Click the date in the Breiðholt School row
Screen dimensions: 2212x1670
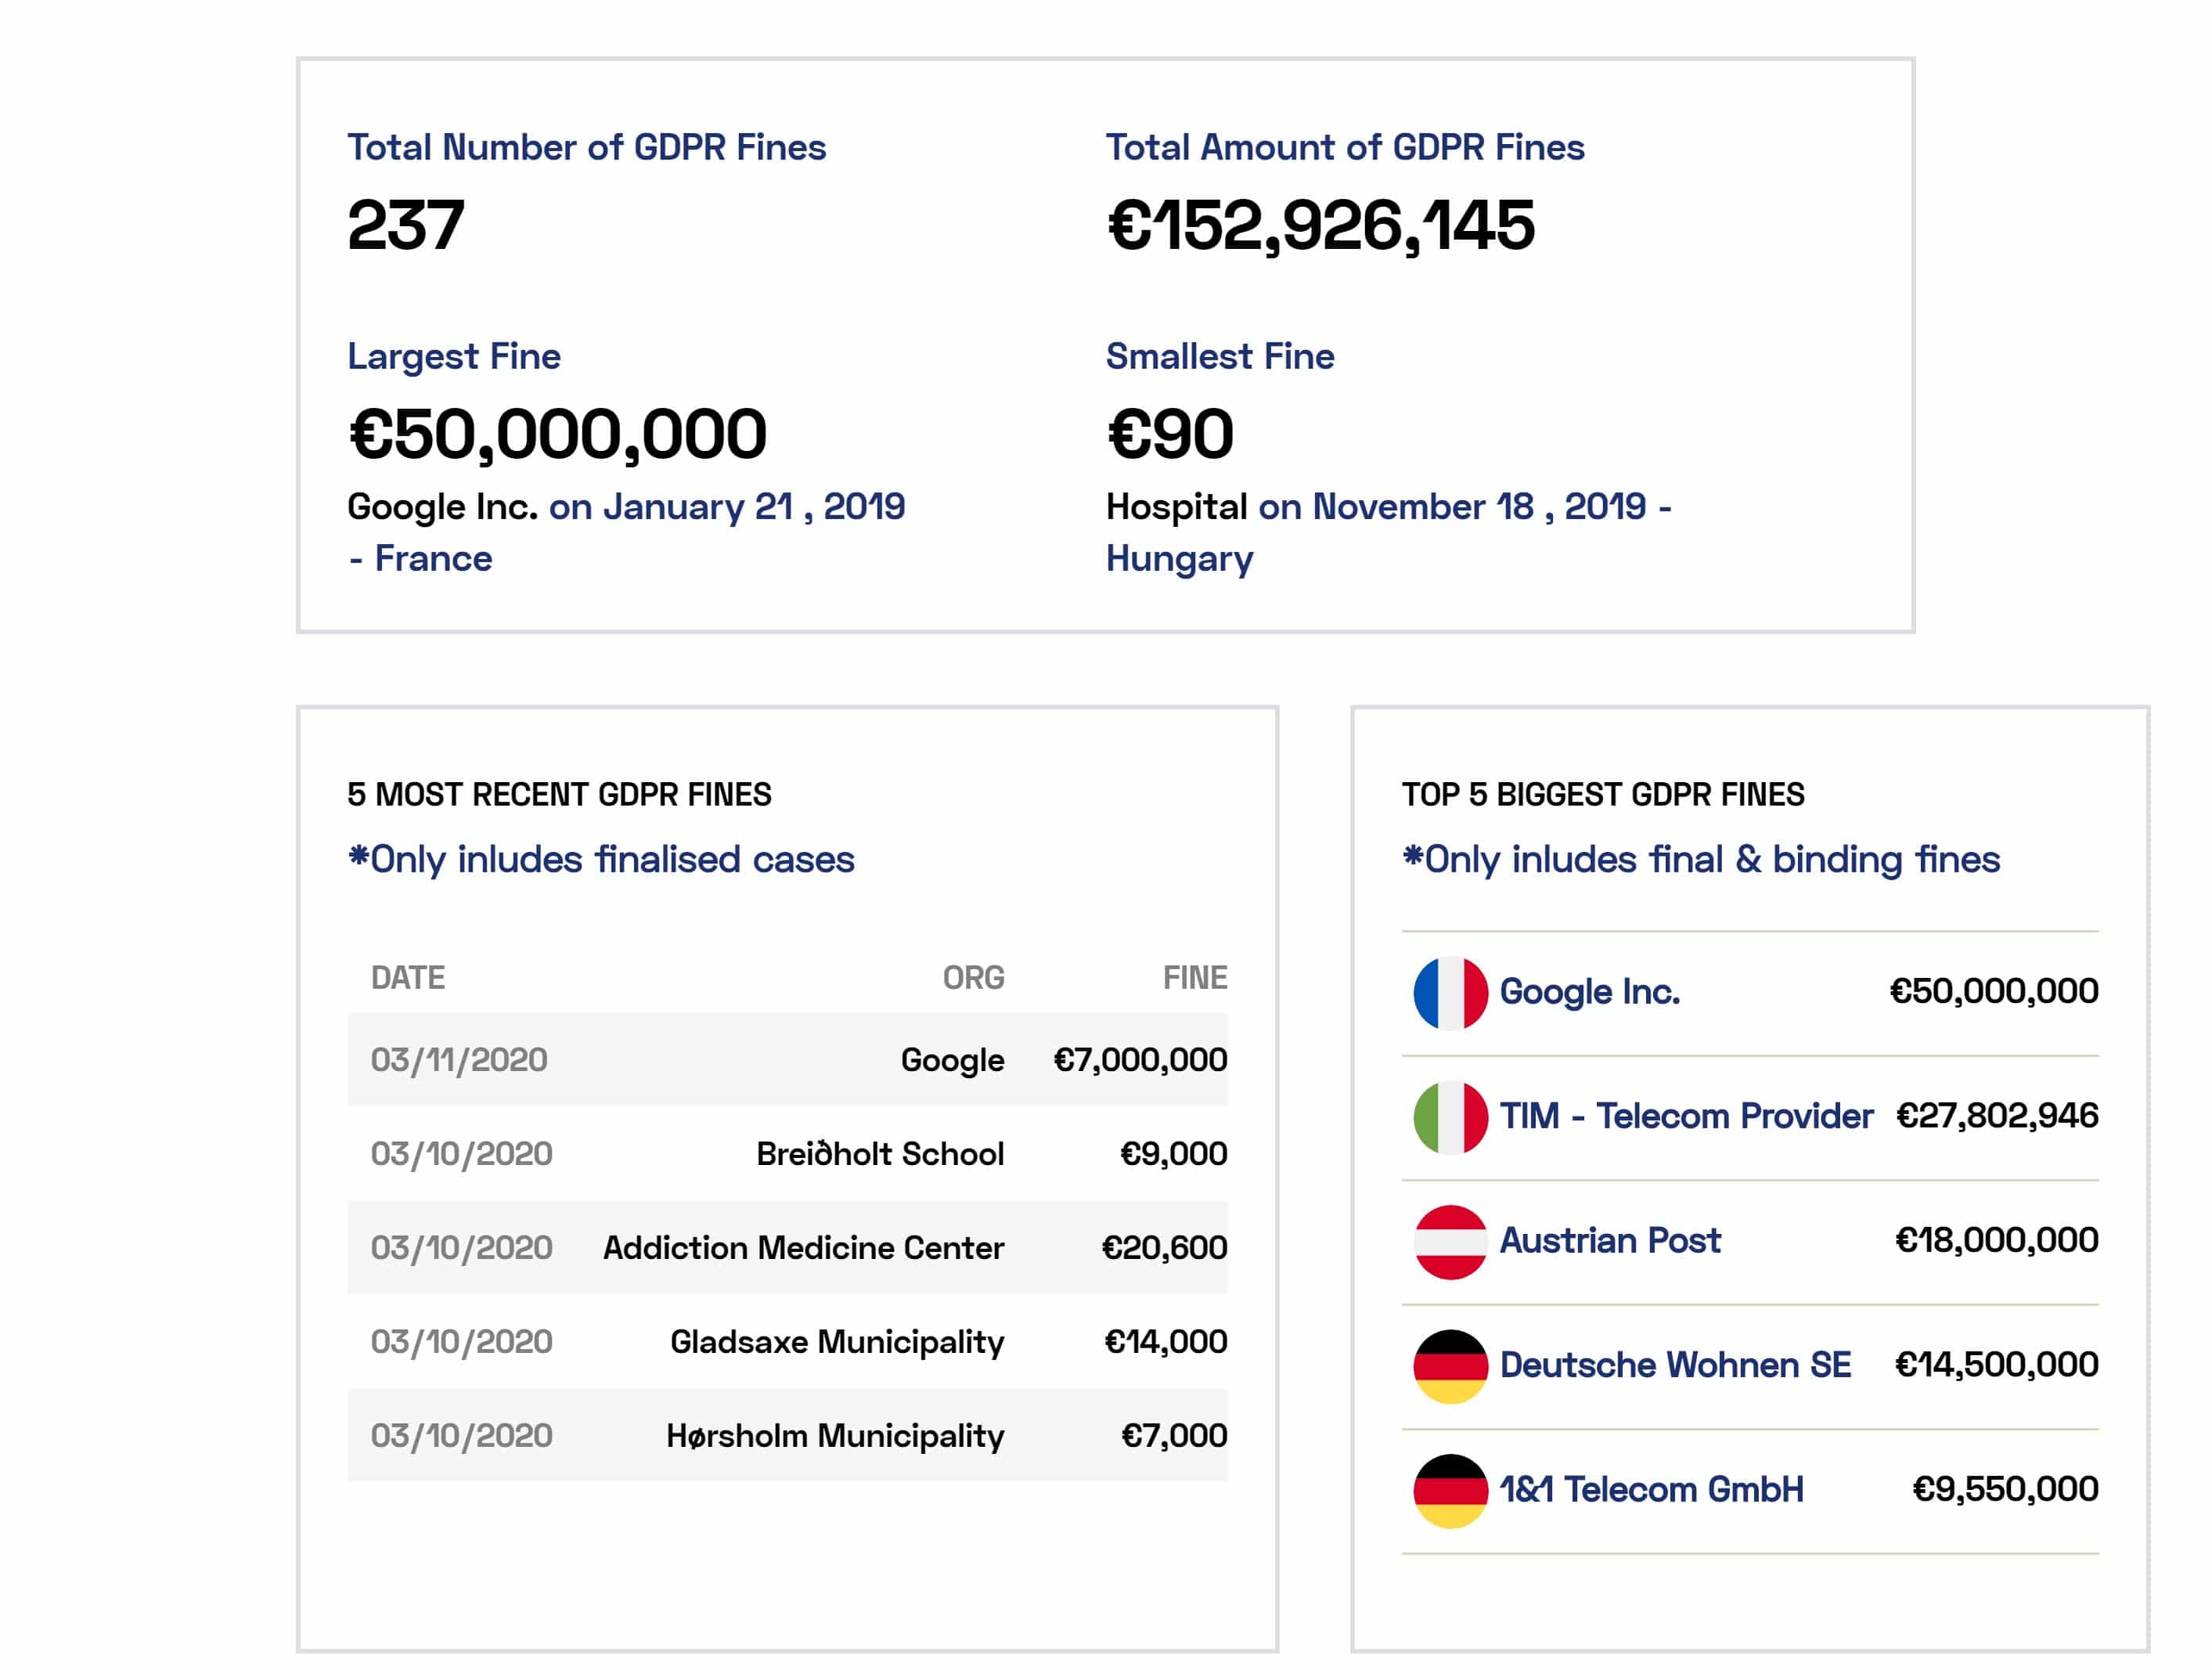461,1154
